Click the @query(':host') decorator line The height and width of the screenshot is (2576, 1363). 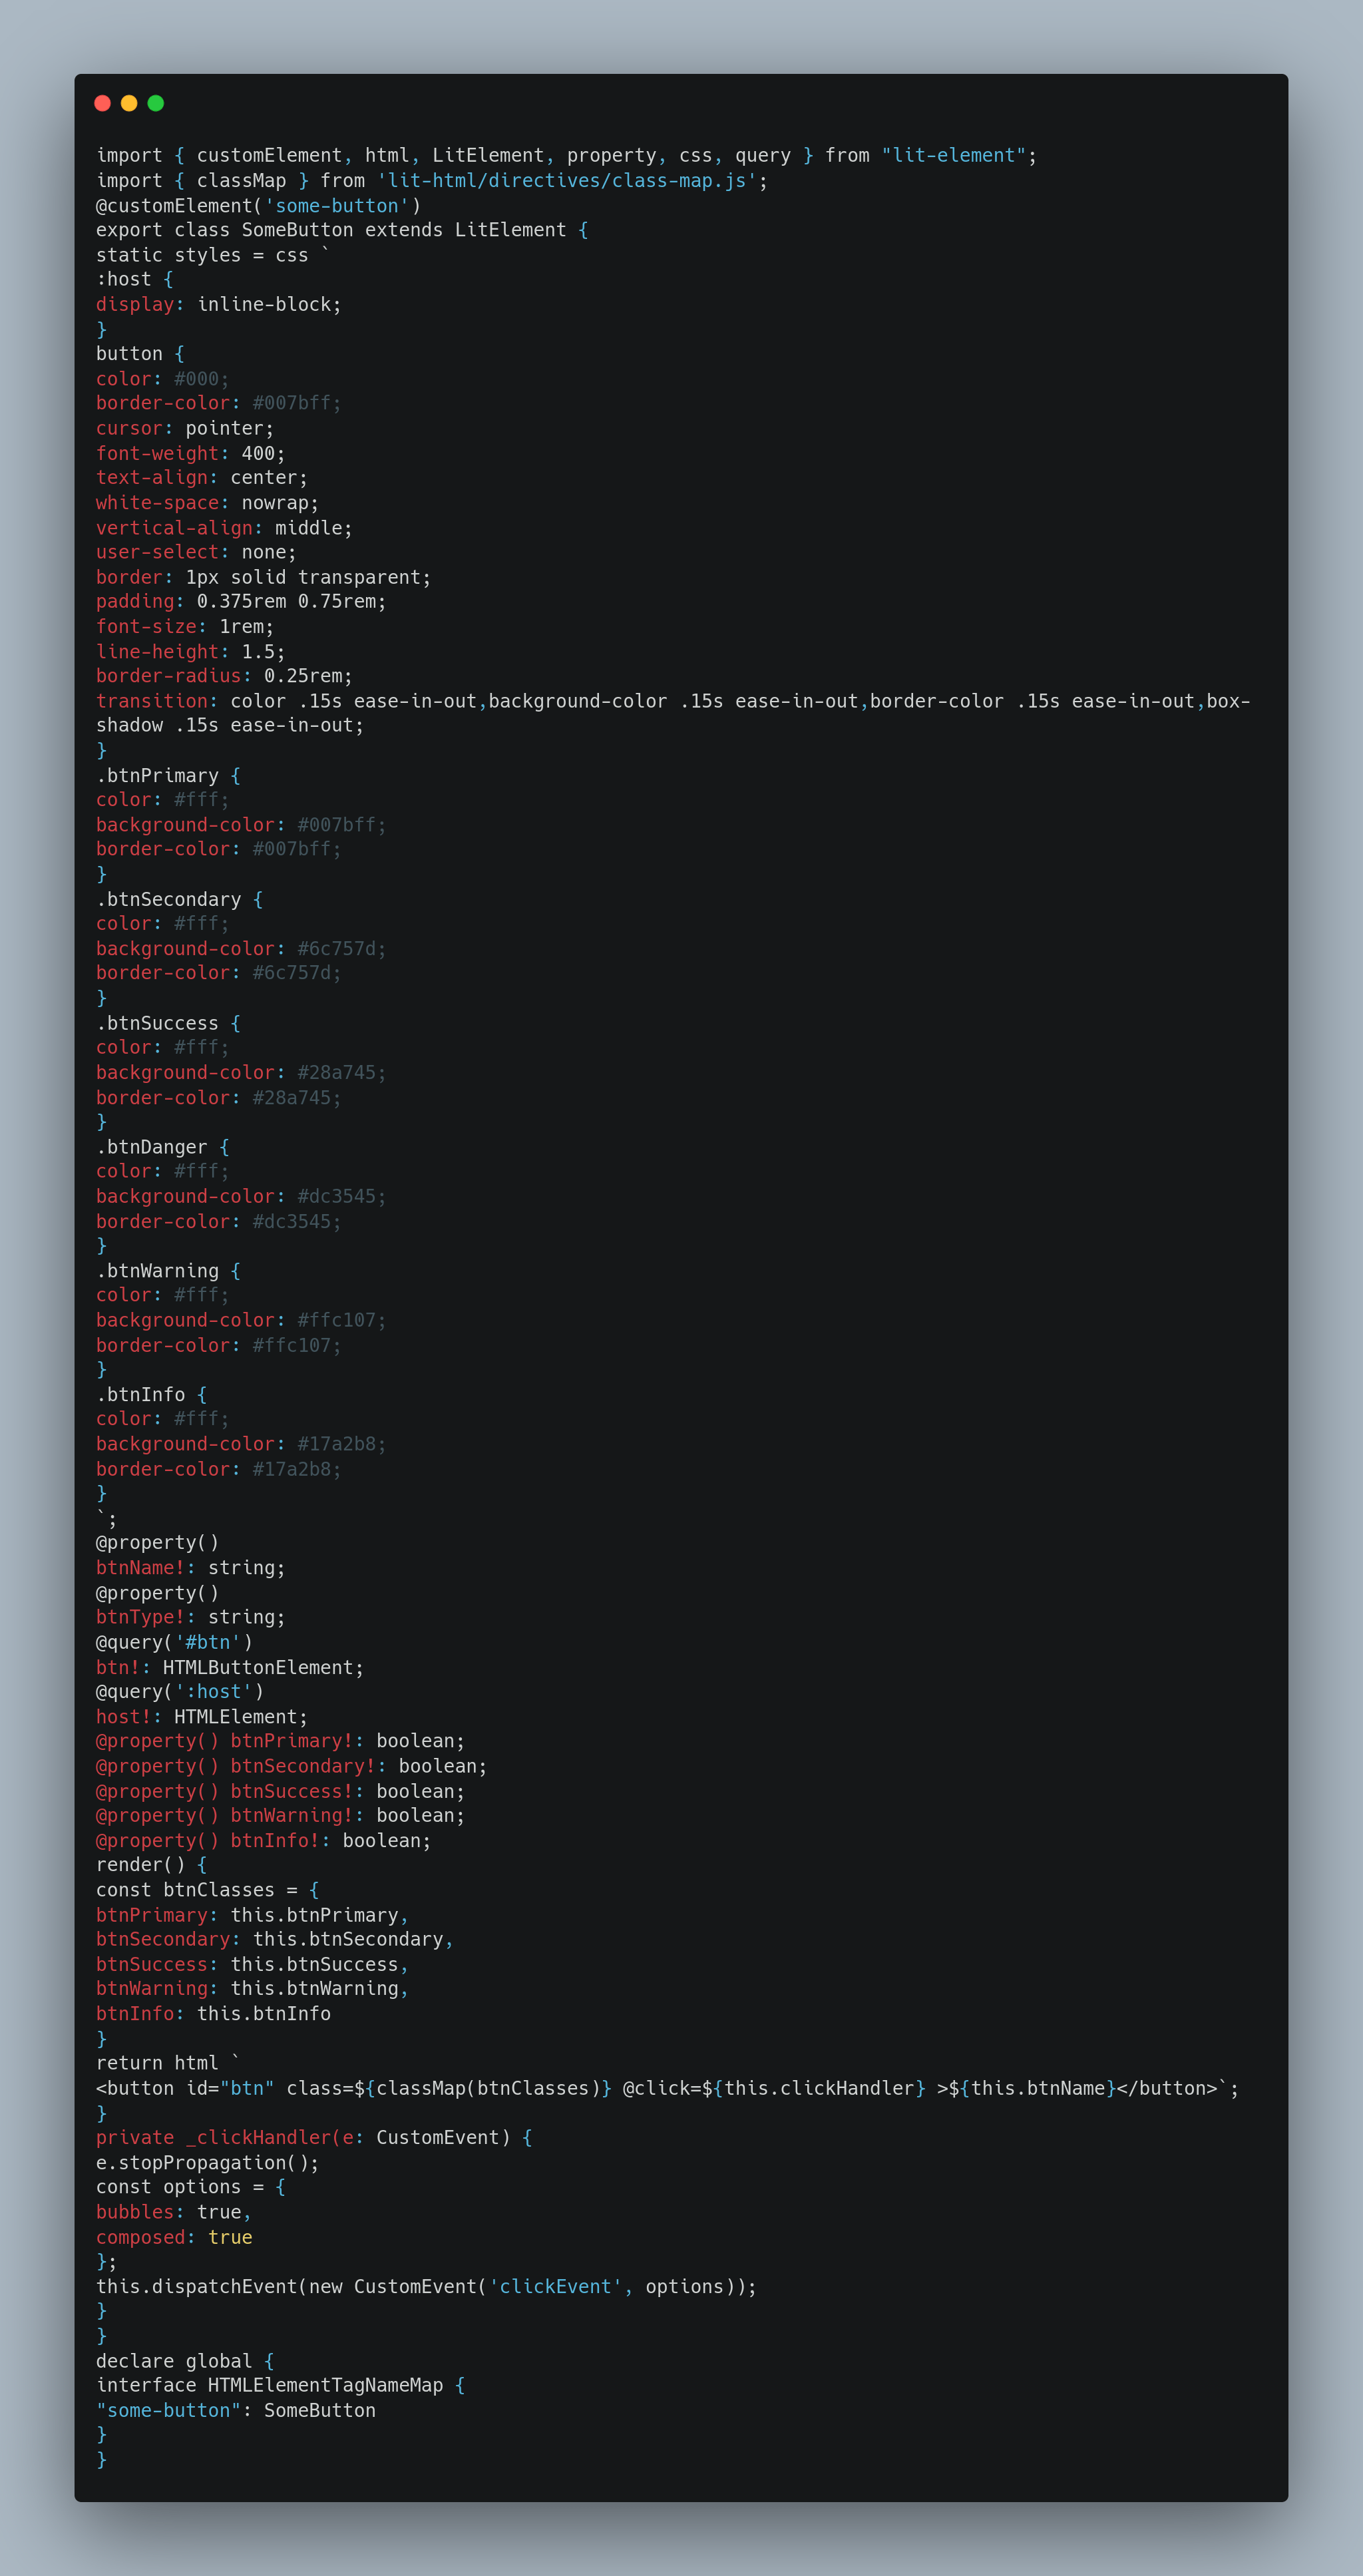[x=180, y=1692]
